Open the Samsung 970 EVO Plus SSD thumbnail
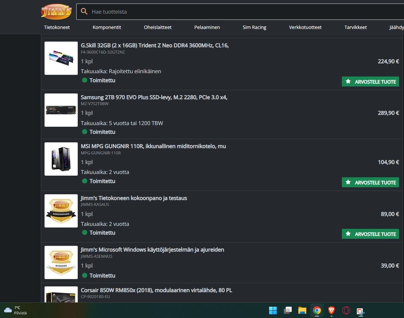Screen dimensions: 404x318 pyautogui.click(x=61, y=110)
